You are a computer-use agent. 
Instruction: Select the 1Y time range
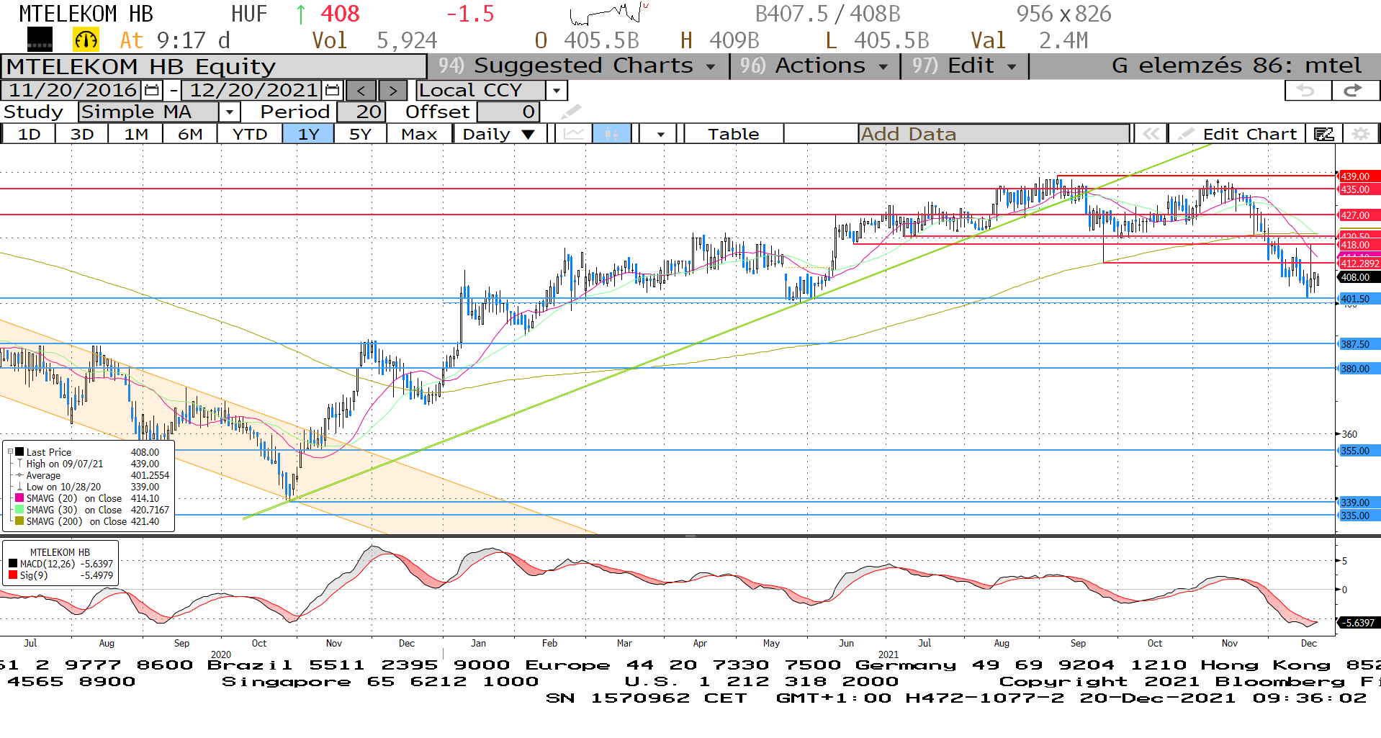(x=308, y=134)
